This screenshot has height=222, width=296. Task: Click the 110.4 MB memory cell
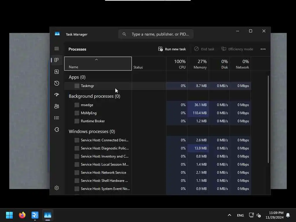tap(198, 113)
